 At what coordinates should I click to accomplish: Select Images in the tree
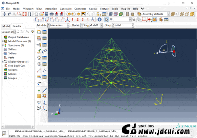coord(12,78)
